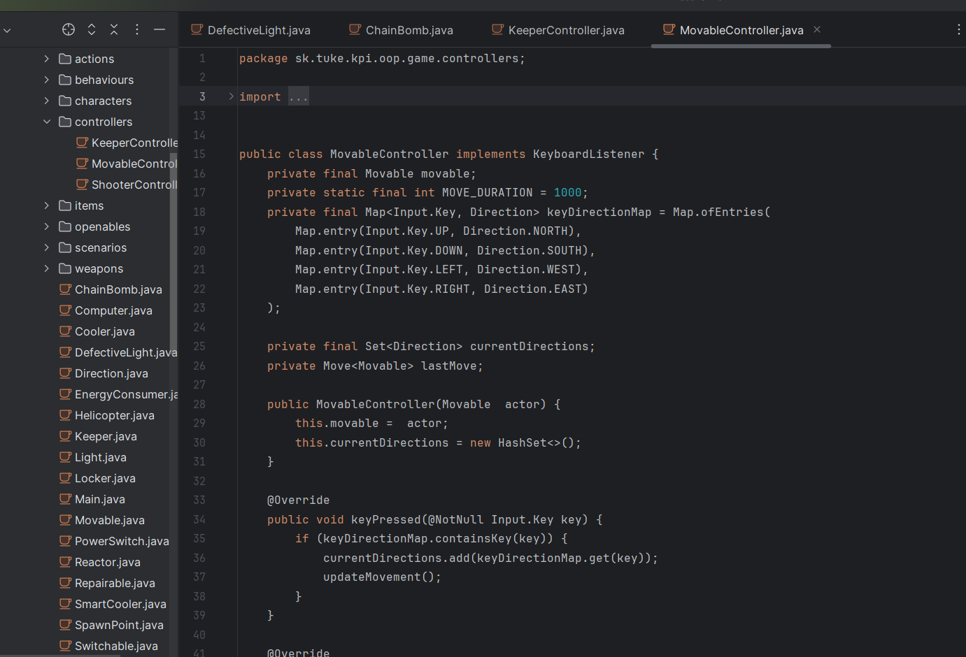Click the Direction.java file icon in tree
The width and height of the screenshot is (966, 657).
pyautogui.click(x=65, y=373)
